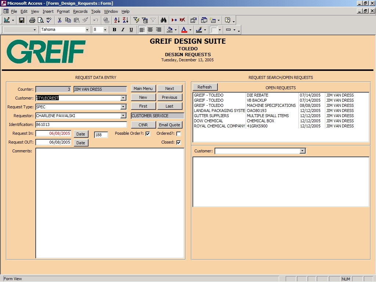Expand the Requestor dropdown

tap(123, 116)
